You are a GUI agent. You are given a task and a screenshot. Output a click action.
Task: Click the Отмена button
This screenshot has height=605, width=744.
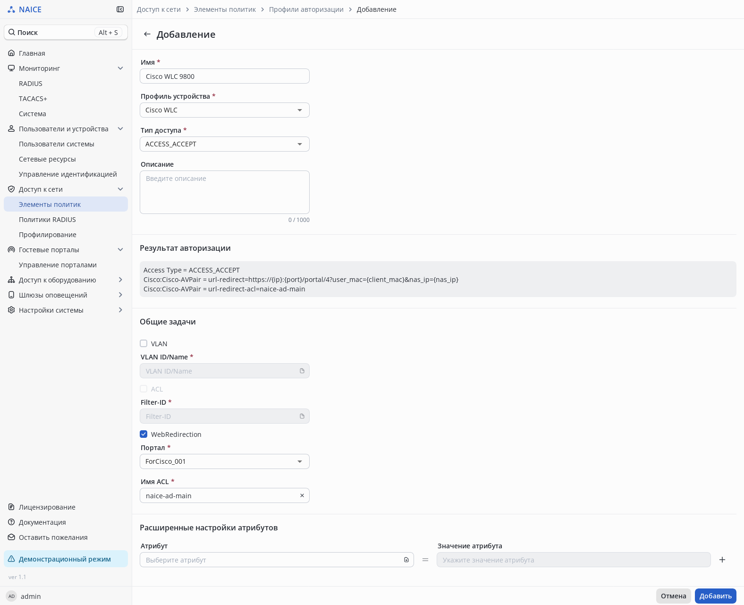673,596
